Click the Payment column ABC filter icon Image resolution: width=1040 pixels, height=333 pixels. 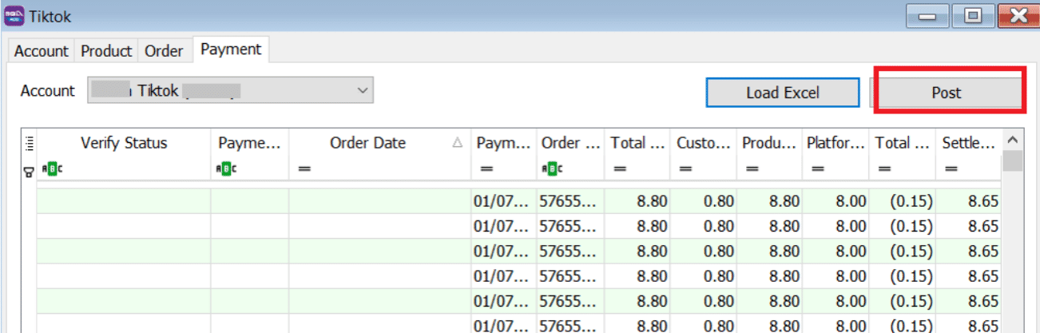click(225, 168)
